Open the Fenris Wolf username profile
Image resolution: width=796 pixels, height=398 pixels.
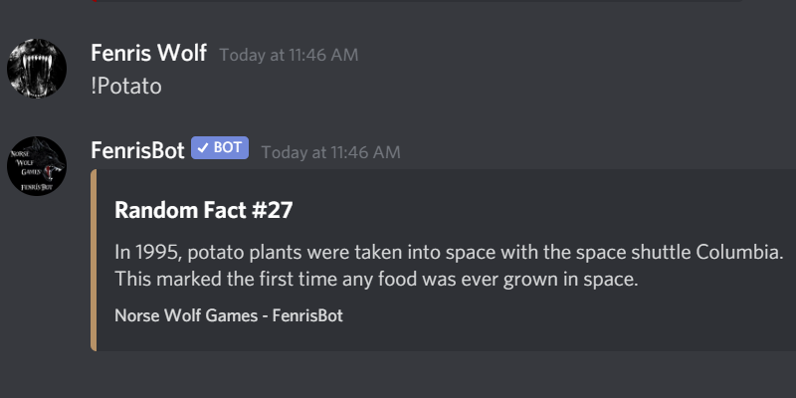[x=148, y=53]
